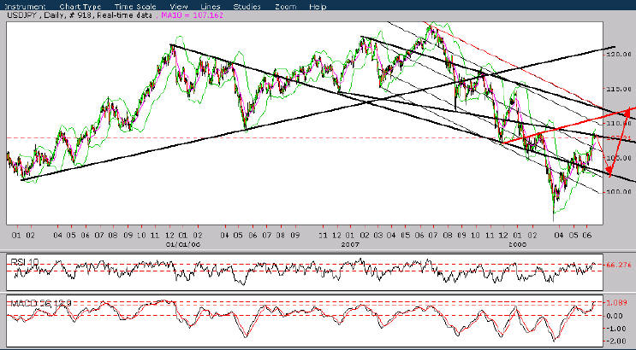Click the RSI value 66.276 readout
The width and height of the screenshot is (636, 350).
[618, 265]
